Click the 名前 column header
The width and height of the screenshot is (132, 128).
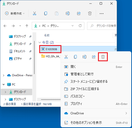(x=47, y=35)
